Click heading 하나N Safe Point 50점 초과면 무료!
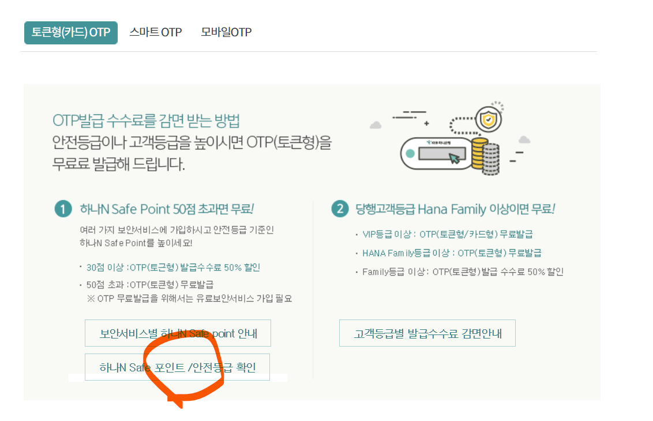 click(167, 209)
